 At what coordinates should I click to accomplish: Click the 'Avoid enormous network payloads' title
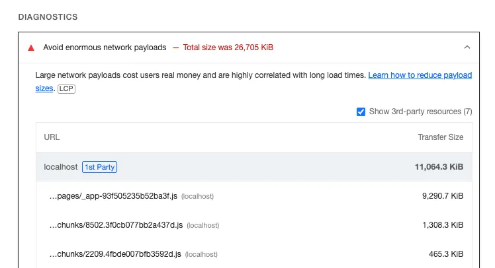[x=105, y=48]
